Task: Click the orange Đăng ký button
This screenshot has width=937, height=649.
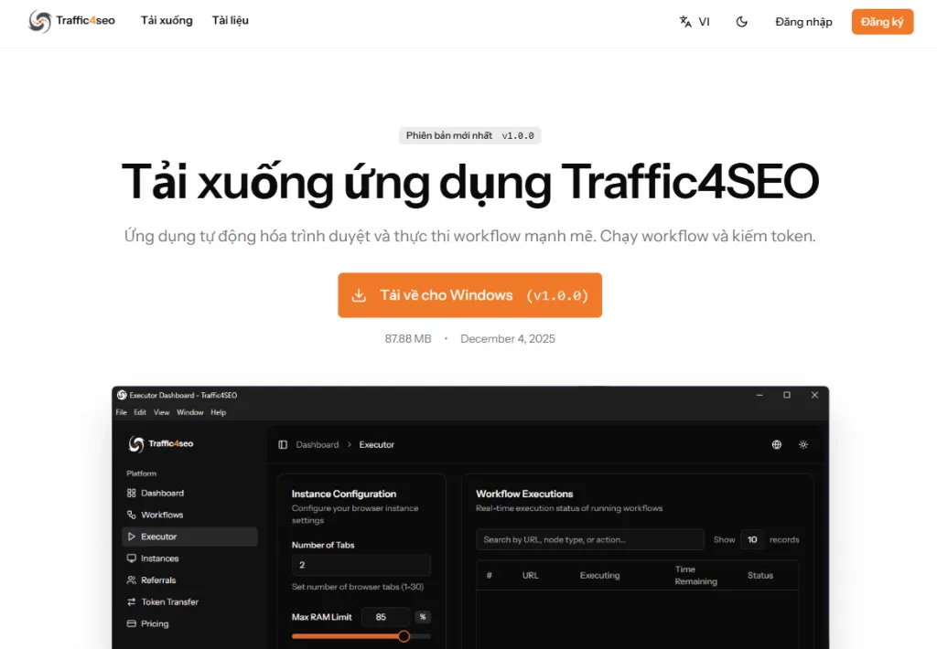Action: pyautogui.click(x=882, y=22)
